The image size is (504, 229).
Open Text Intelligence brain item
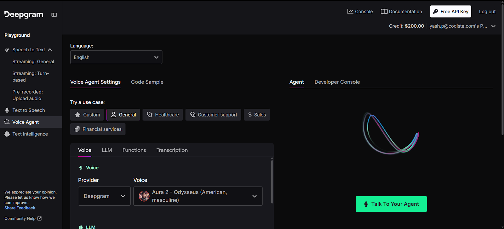click(x=30, y=134)
